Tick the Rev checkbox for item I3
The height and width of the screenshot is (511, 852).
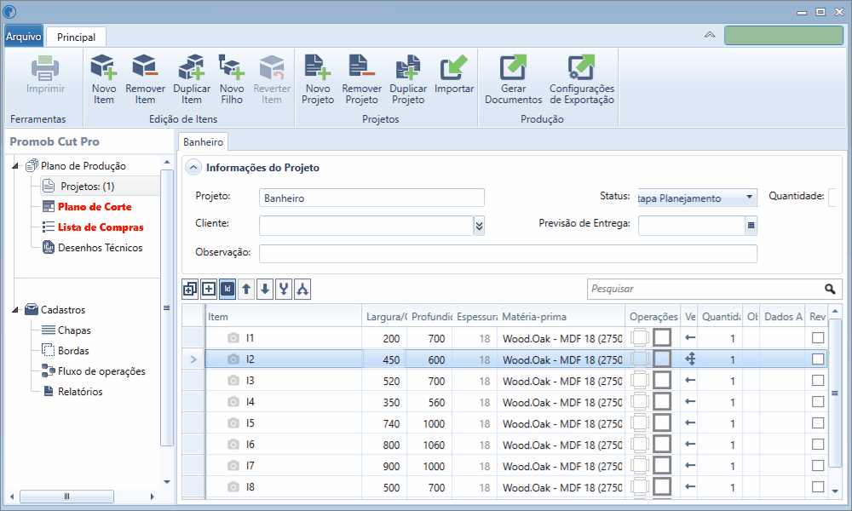(818, 380)
